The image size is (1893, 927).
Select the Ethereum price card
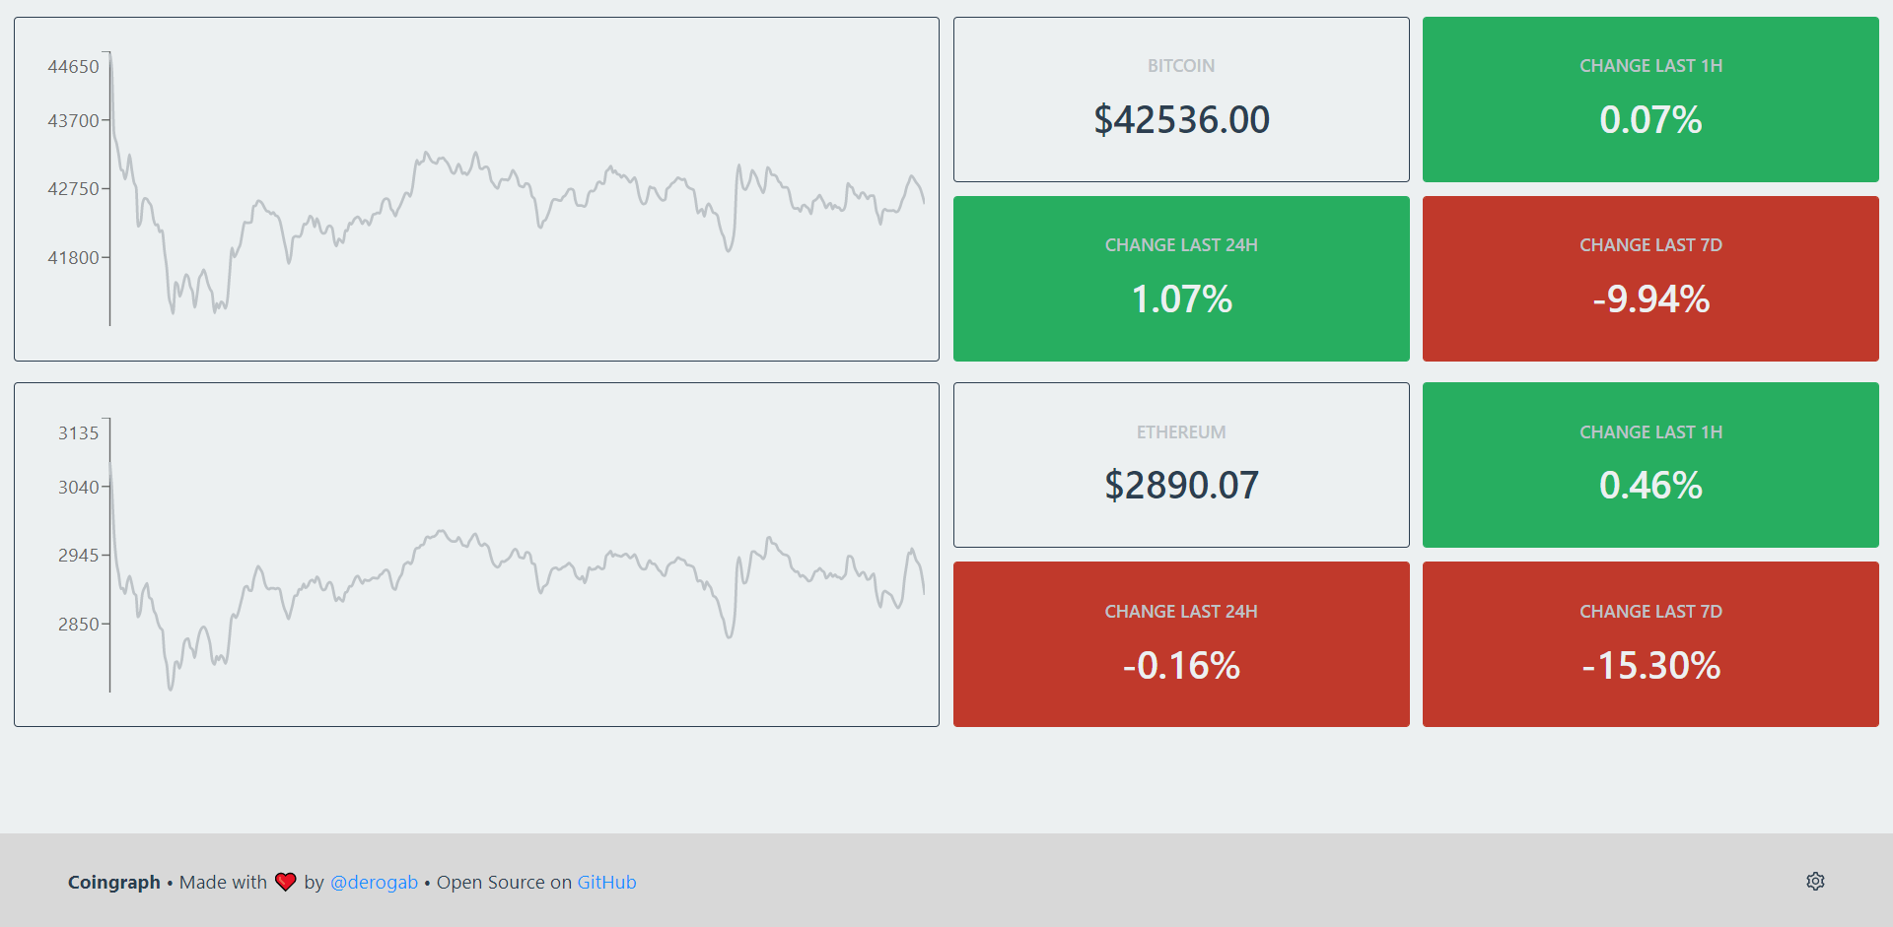[1181, 465]
